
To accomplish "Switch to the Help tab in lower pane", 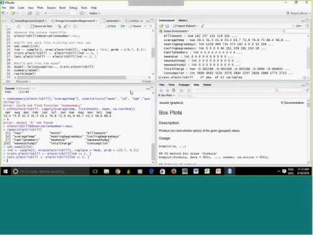I will pos(196,85).
